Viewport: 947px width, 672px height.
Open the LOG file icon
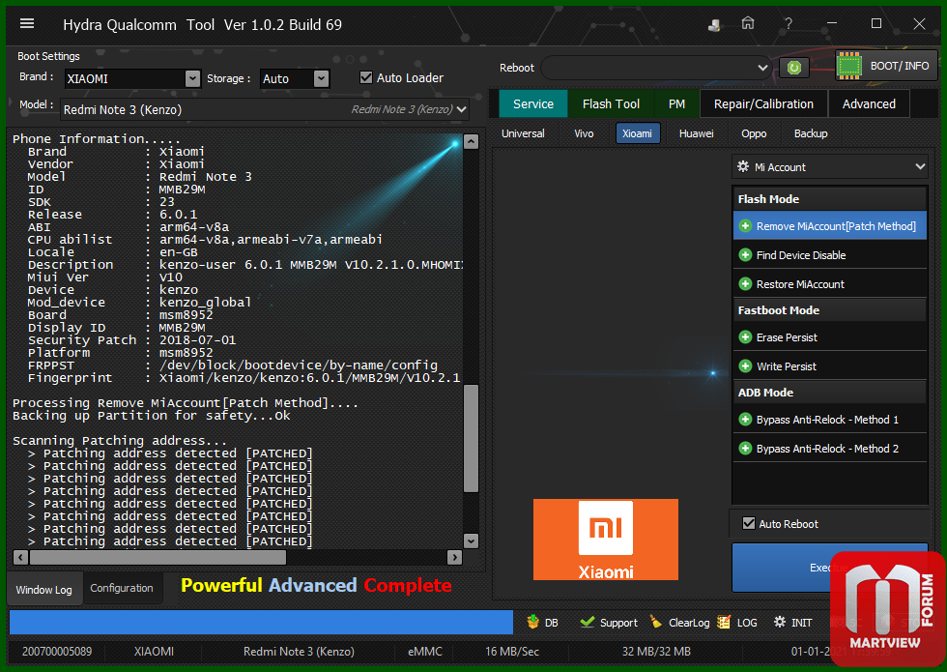[724, 623]
